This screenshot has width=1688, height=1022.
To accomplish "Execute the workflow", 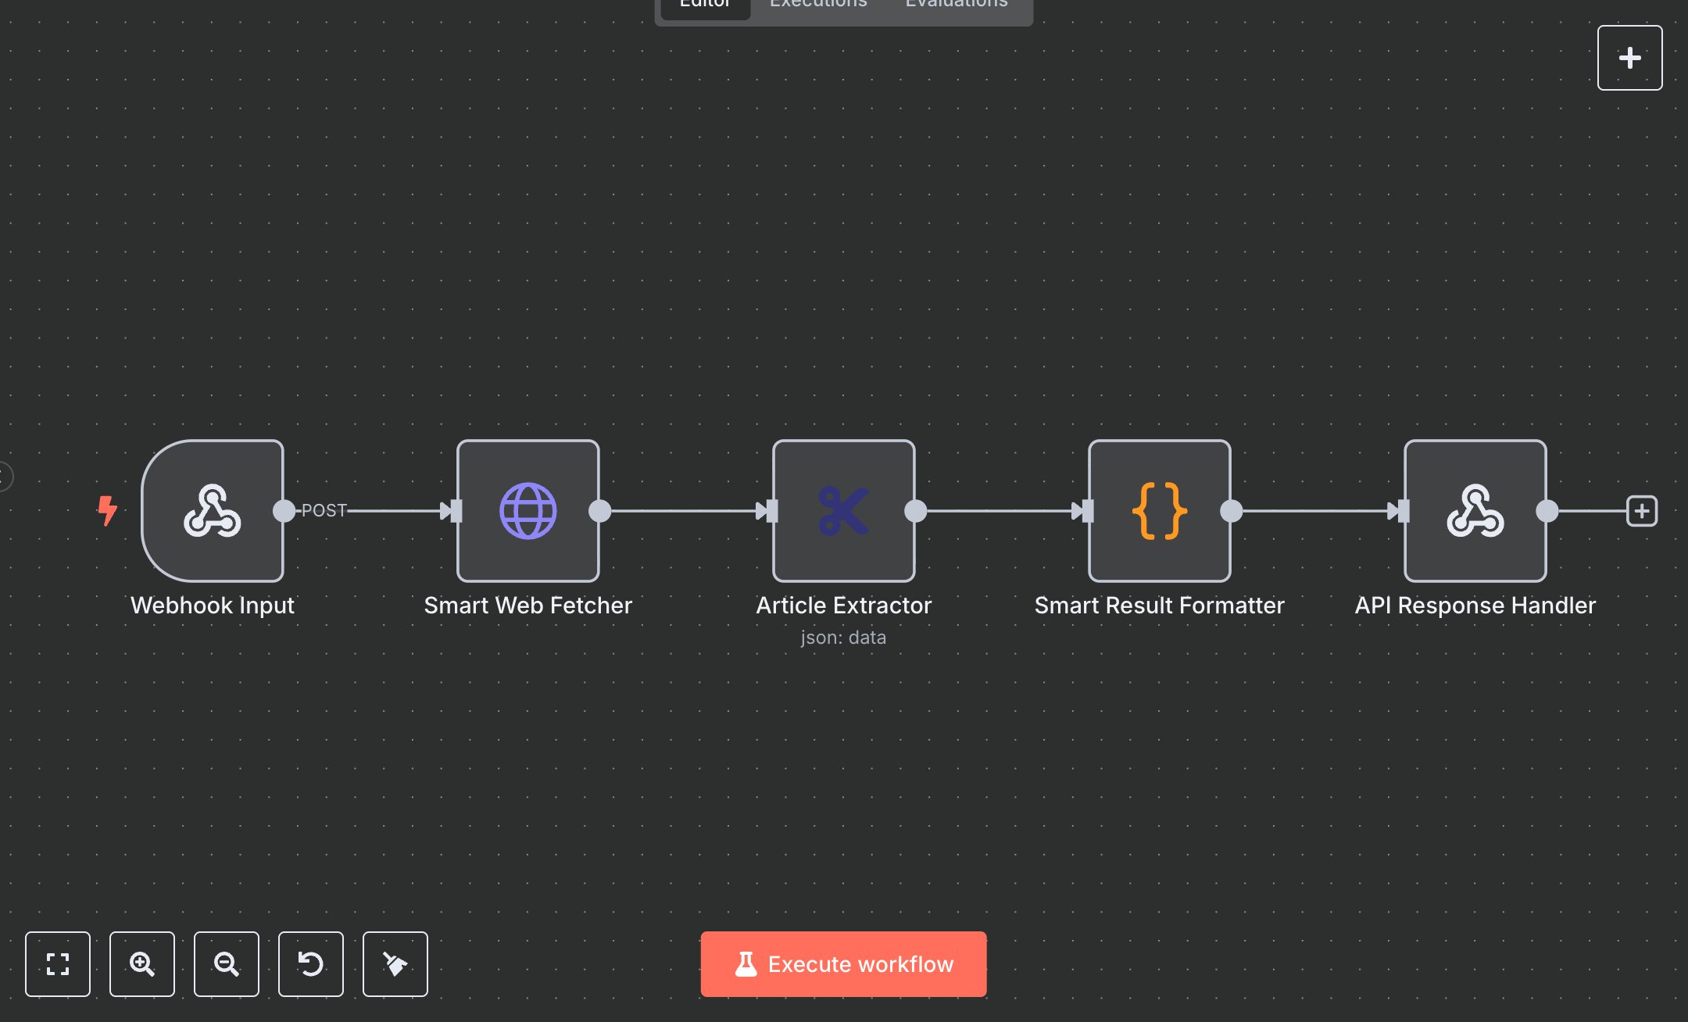I will pyautogui.click(x=843, y=964).
